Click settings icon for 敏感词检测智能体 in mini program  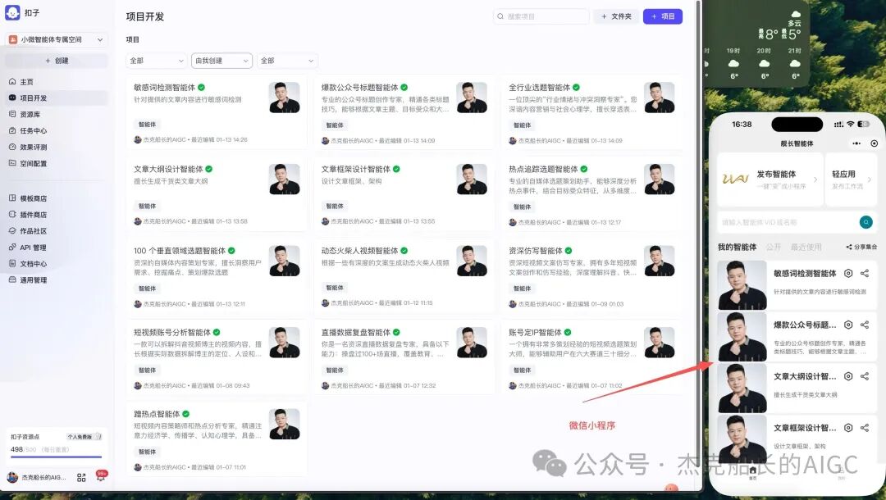click(848, 273)
